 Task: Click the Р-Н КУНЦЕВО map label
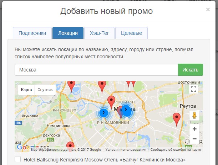tap(64, 110)
